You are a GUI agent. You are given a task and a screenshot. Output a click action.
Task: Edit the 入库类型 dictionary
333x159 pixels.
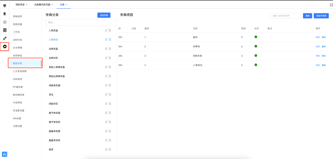pos(106,30)
